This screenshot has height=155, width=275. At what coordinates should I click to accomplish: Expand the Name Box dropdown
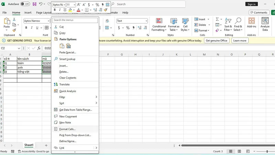19,48
